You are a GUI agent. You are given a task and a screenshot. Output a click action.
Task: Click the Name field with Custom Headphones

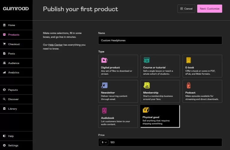click(x=160, y=40)
